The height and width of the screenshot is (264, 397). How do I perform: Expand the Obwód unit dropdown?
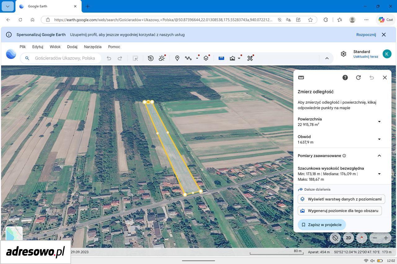[379, 139]
